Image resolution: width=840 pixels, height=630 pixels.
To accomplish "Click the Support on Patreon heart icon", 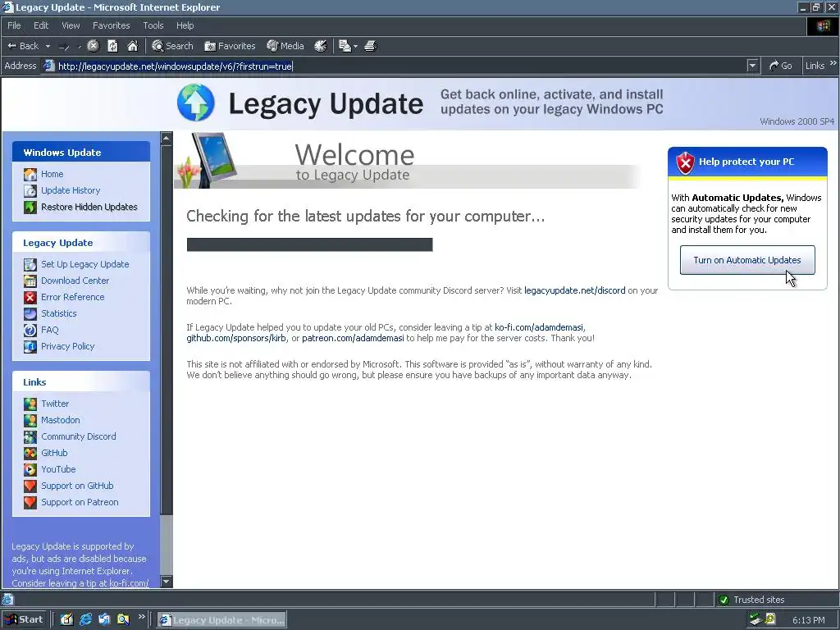I will point(30,503).
